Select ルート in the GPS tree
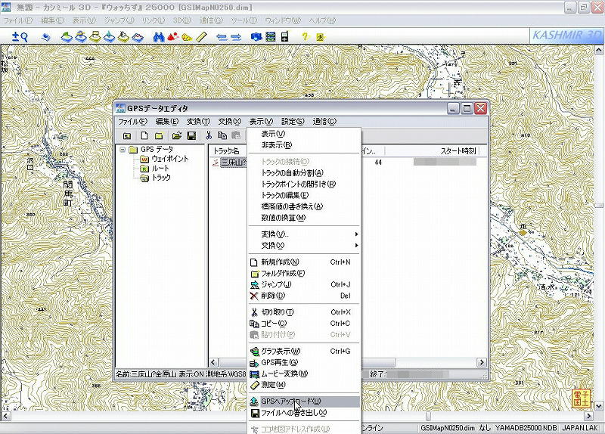The image size is (605, 434). [160, 168]
